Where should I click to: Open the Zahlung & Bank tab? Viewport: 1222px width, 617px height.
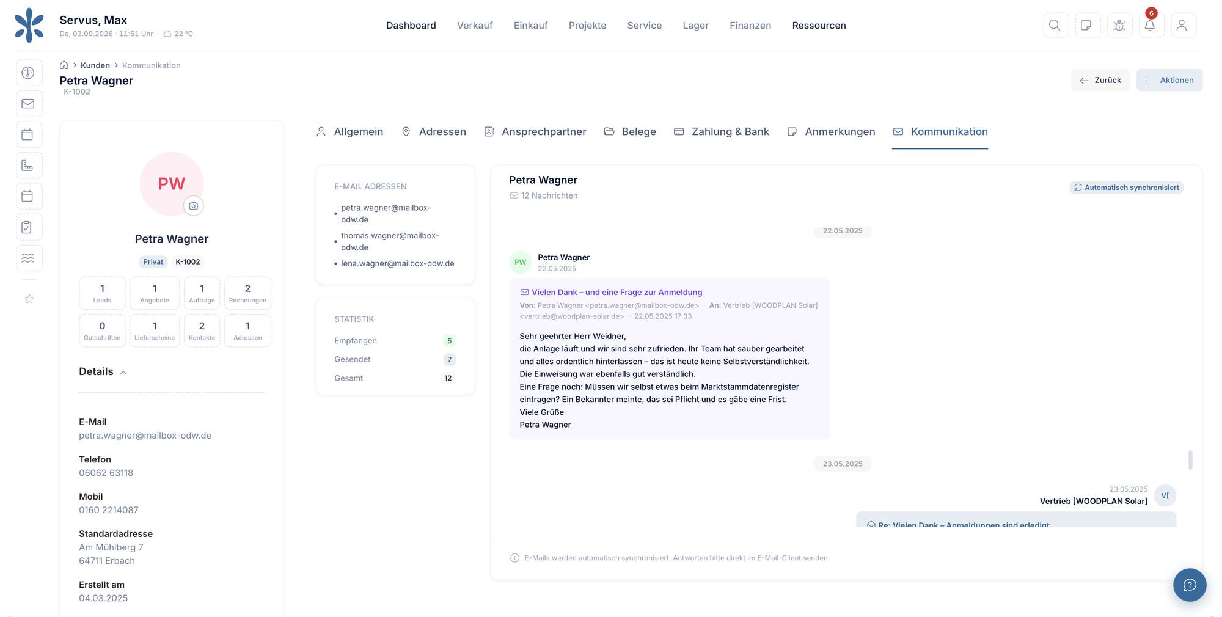pos(722,132)
